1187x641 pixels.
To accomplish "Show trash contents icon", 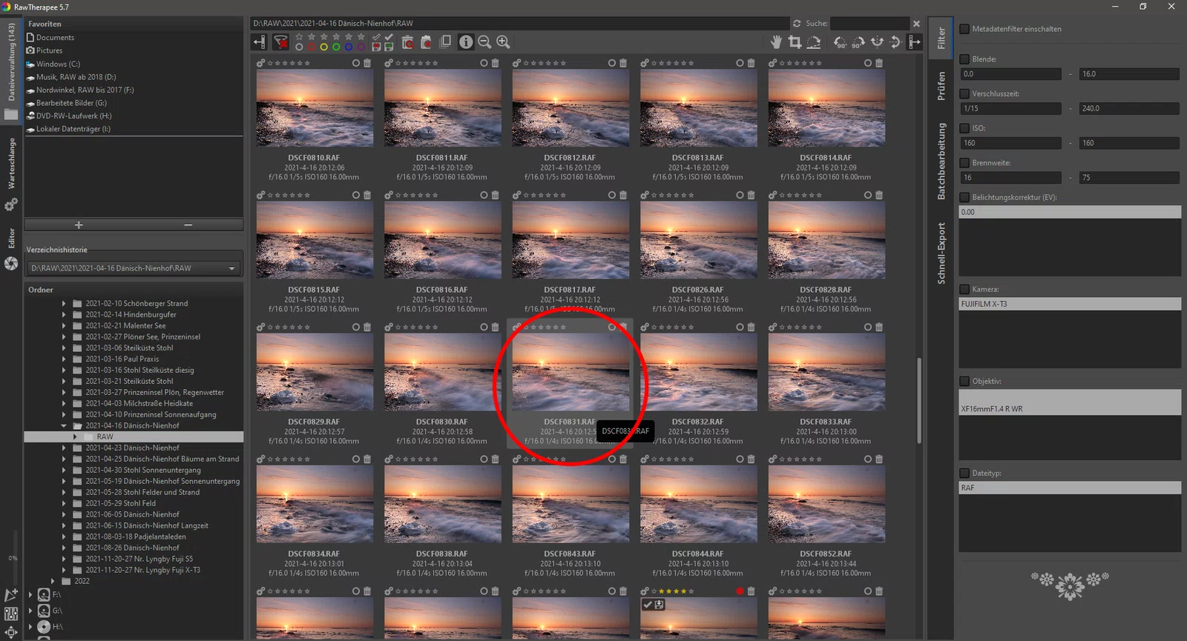I will point(407,42).
